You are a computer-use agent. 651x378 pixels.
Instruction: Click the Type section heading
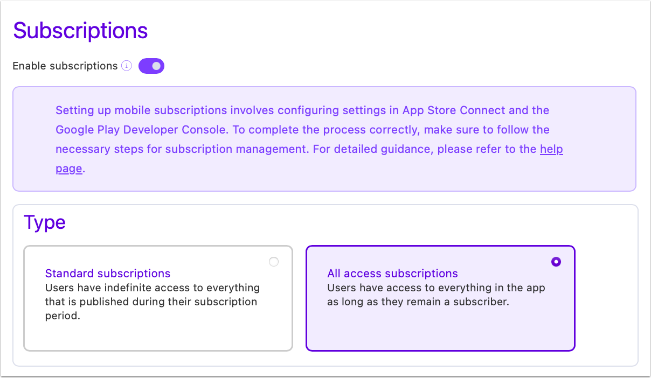(45, 222)
